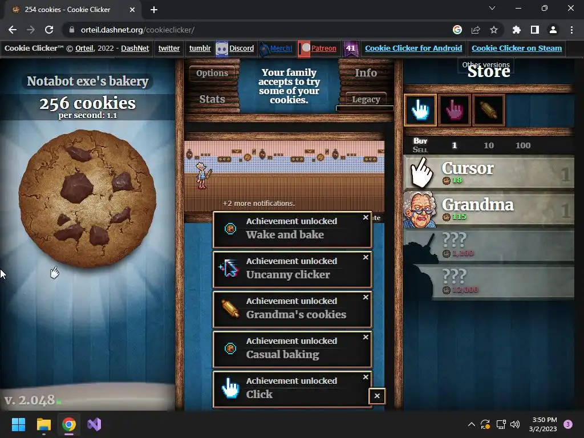Open Cookie Clicker on Steam link

517,48
